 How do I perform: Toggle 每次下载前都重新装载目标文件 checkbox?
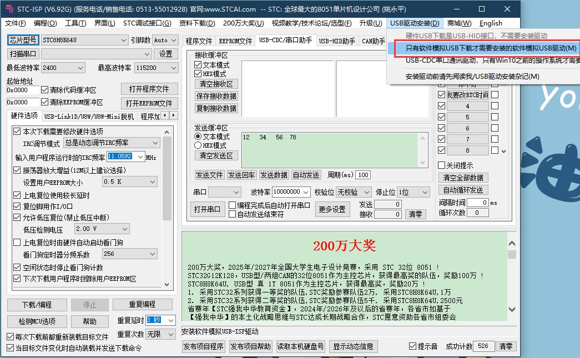11,337
